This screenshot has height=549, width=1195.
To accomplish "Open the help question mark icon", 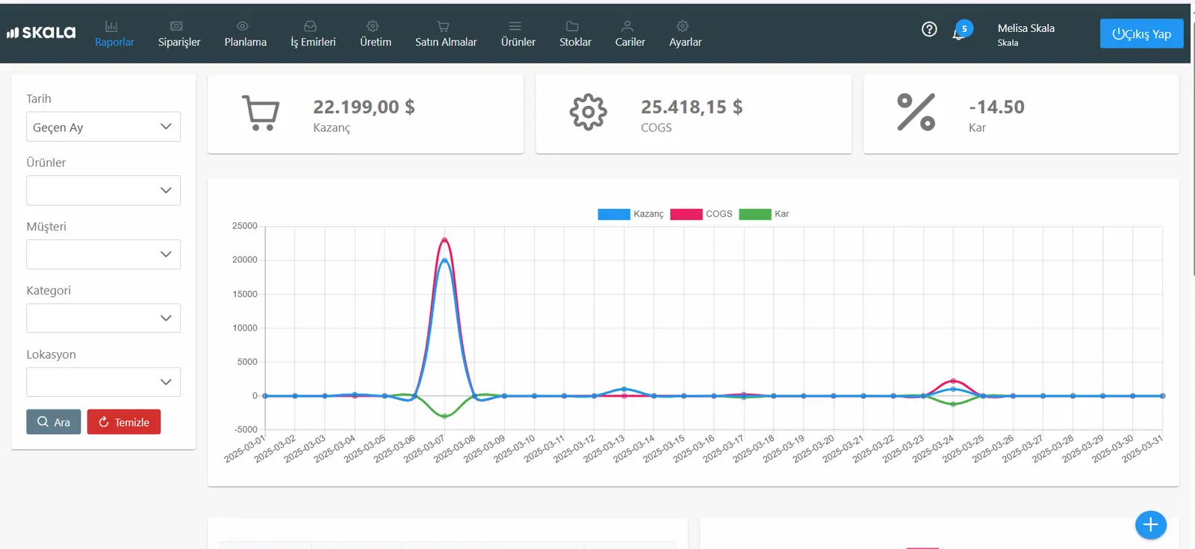I will pyautogui.click(x=929, y=29).
